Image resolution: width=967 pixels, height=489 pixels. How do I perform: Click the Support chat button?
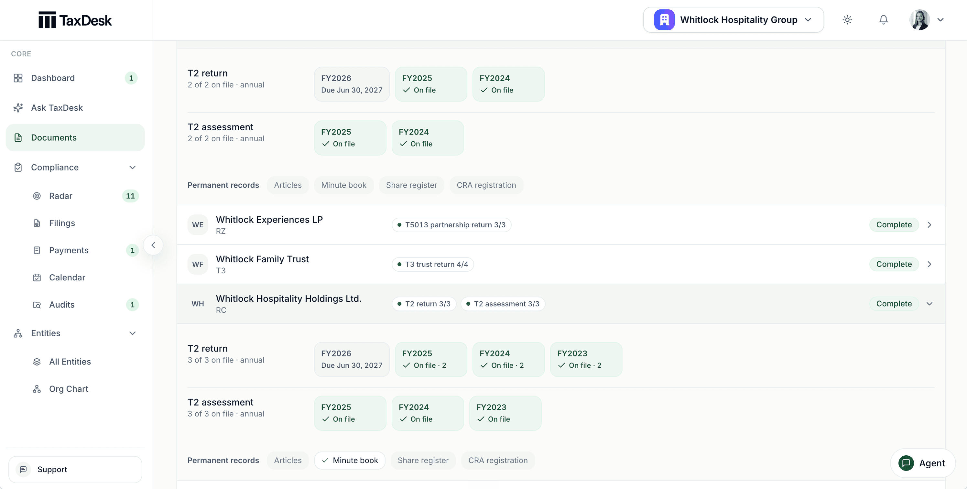(75, 470)
